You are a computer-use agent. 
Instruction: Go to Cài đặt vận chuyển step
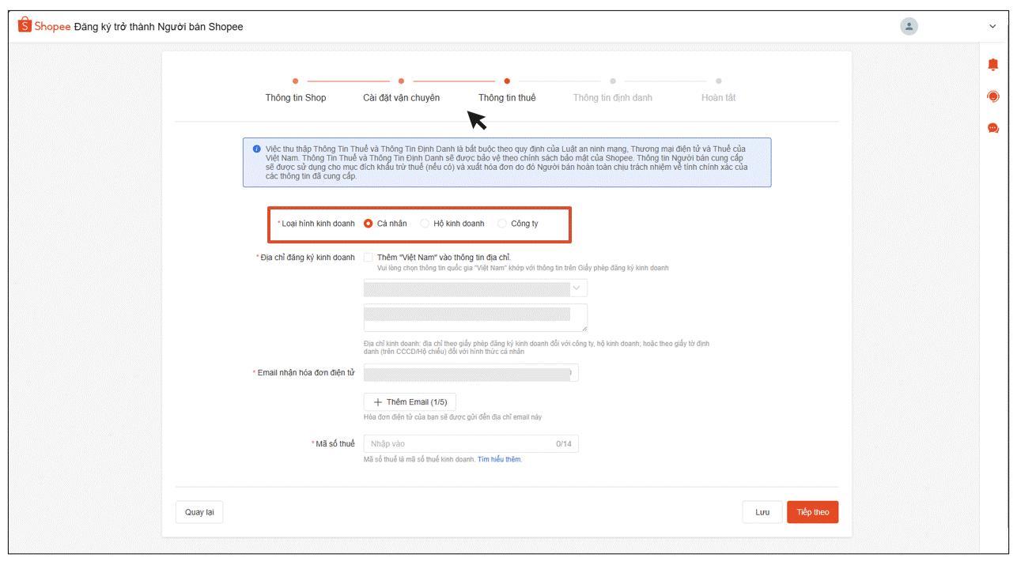tap(401, 97)
